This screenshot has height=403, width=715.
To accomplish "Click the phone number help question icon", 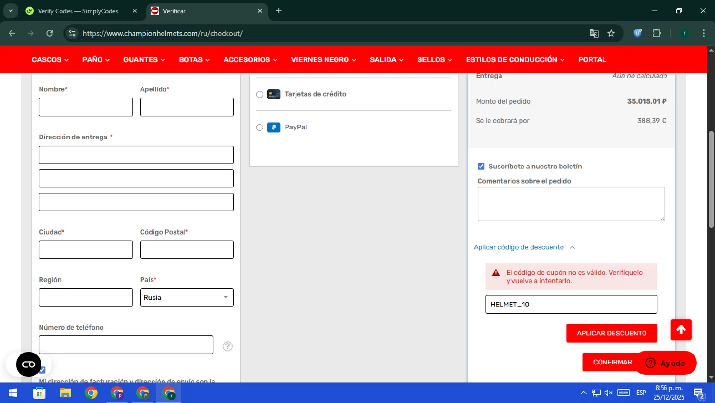I will click(x=227, y=346).
